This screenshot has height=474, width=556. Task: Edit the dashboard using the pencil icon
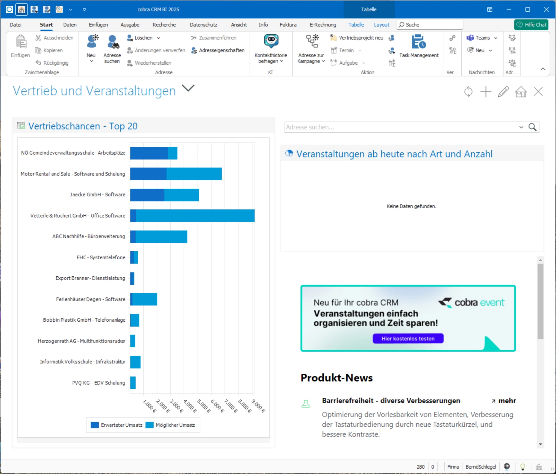coord(503,92)
